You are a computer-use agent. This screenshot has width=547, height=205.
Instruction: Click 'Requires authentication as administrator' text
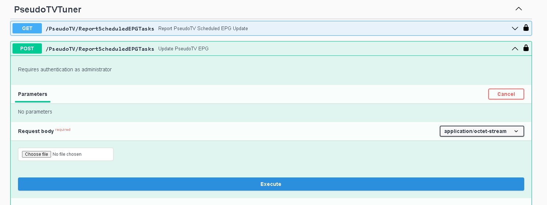[65, 69]
